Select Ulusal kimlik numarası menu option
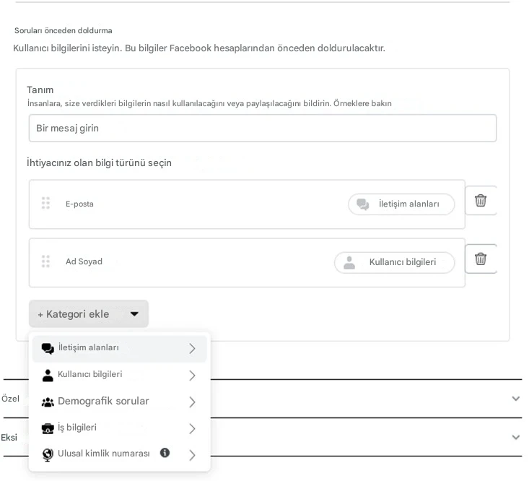Image resolution: width=529 pixels, height=481 pixels. [103, 454]
